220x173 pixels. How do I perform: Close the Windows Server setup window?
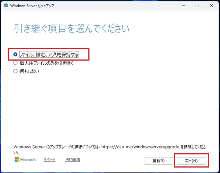point(212,6)
